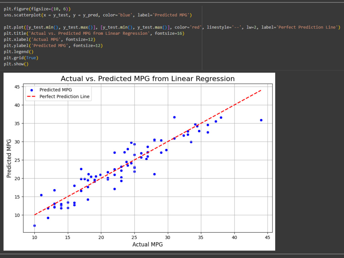Viewport: 344px width, 258px height.
Task: Click the True argument in plt.grid
Action: (x=30, y=57)
